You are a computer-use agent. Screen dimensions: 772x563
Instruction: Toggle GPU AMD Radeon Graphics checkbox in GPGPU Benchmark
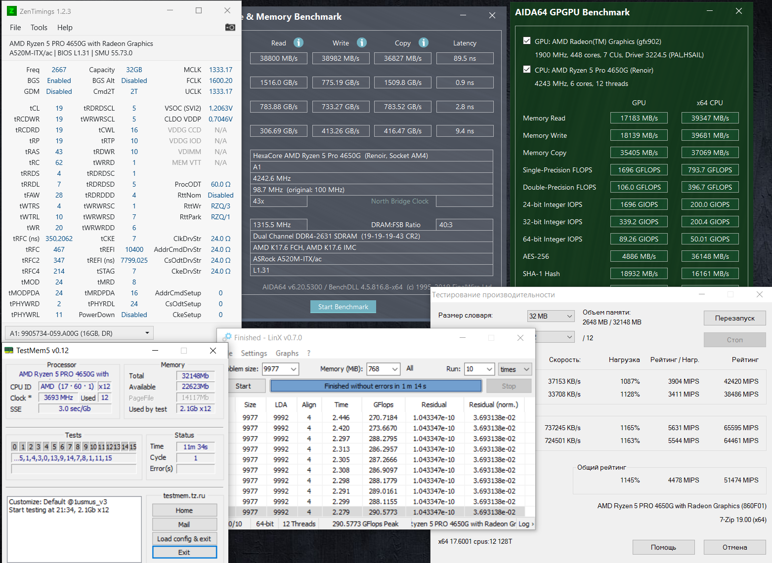(527, 41)
